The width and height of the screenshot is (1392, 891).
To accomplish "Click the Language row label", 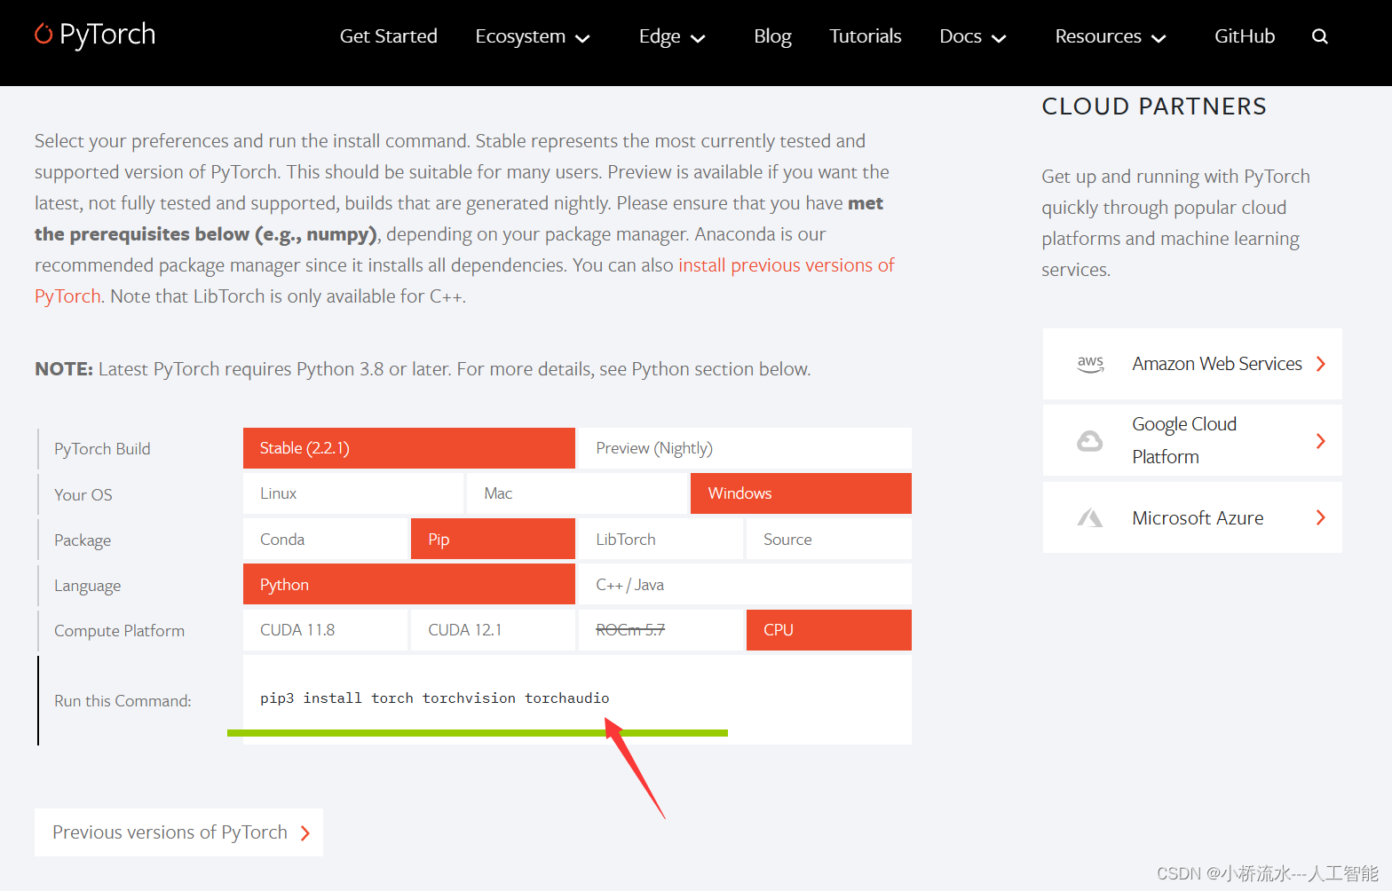I will tap(87, 586).
